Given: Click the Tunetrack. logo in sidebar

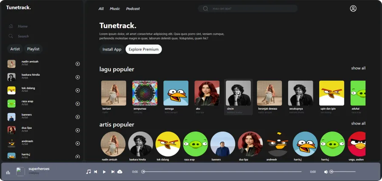Looking at the screenshot, I should (19, 8).
